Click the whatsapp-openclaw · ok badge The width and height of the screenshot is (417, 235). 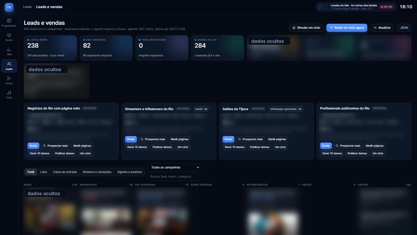tap(286, 109)
